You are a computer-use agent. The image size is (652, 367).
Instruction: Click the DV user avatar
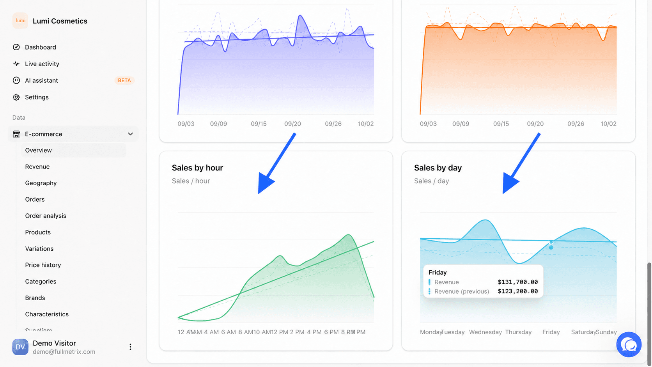(20, 347)
